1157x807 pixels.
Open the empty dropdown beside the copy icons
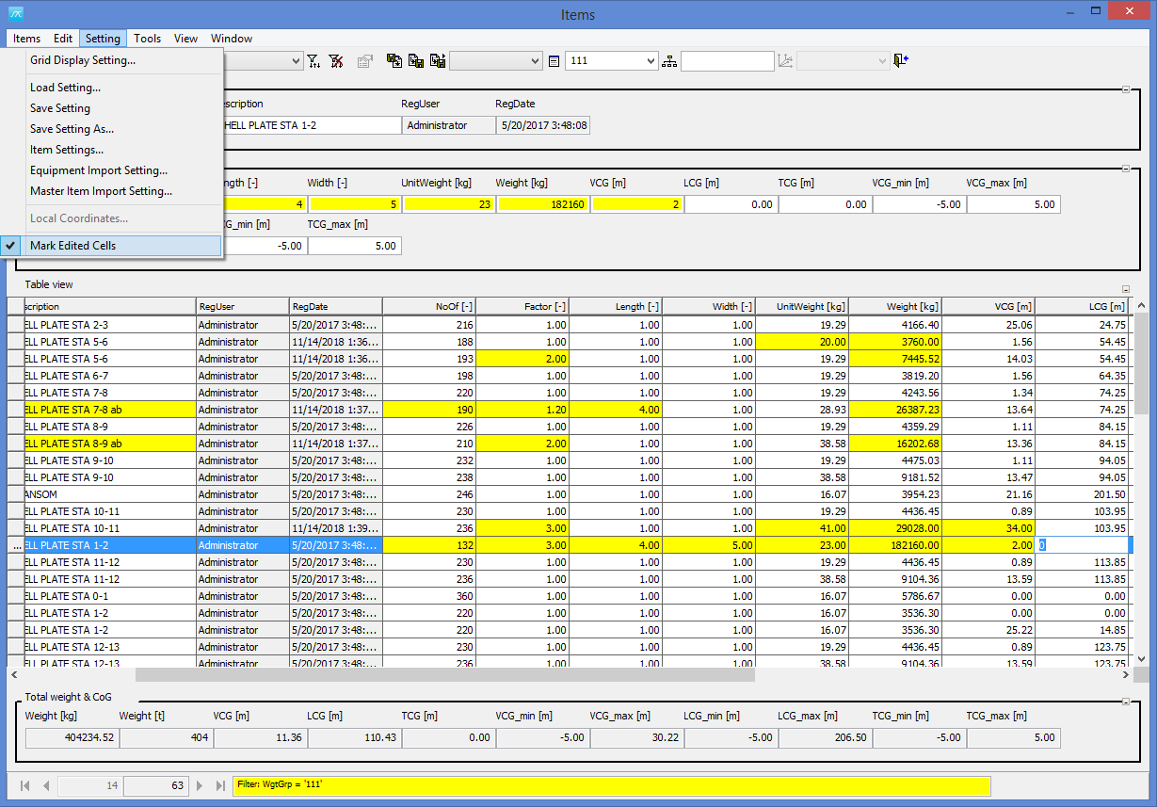pyautogui.click(x=535, y=61)
